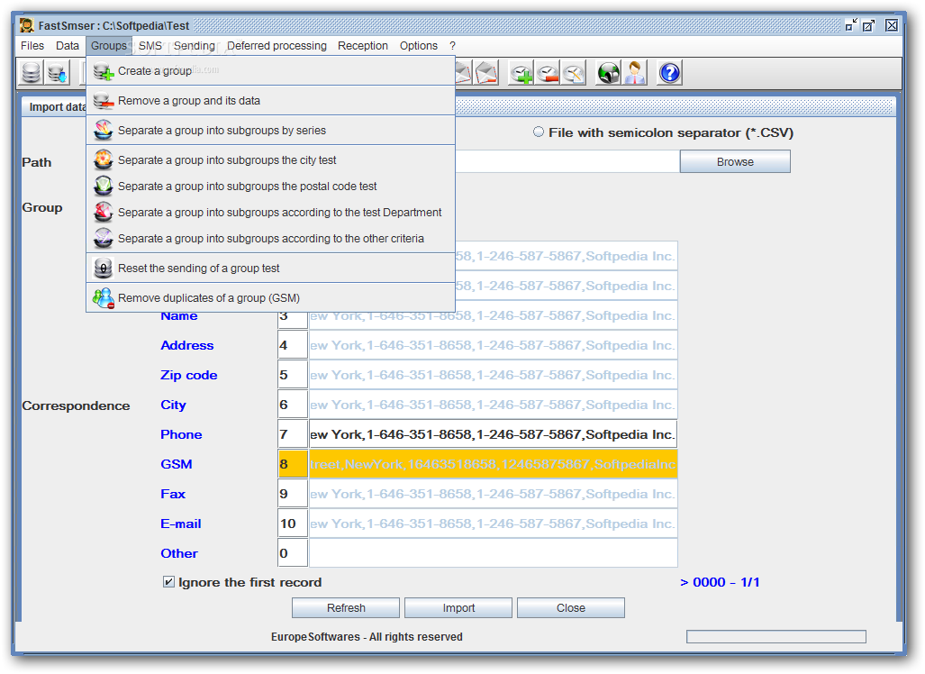Choose Separate into subgroups the postal code test
Screen dimensions: 925x674
pos(271,186)
